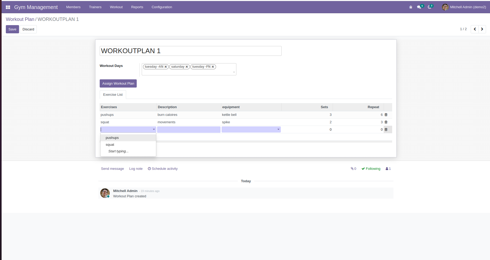Click Mitchell Admin user avatar in navbar
This screenshot has height=260, width=490.
click(445, 7)
